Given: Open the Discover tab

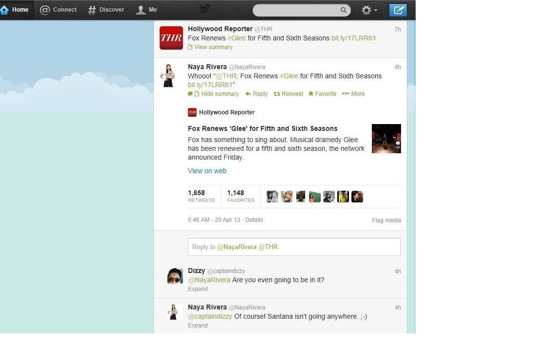Looking at the screenshot, I should [x=106, y=10].
